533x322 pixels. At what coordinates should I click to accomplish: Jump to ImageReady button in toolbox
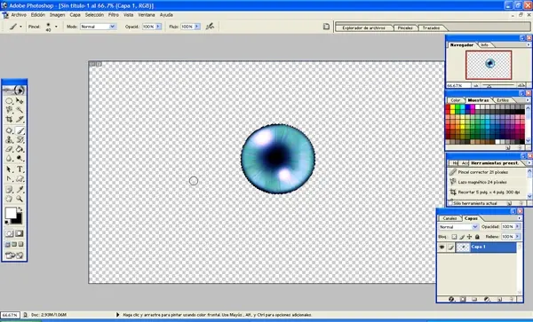coord(14,255)
